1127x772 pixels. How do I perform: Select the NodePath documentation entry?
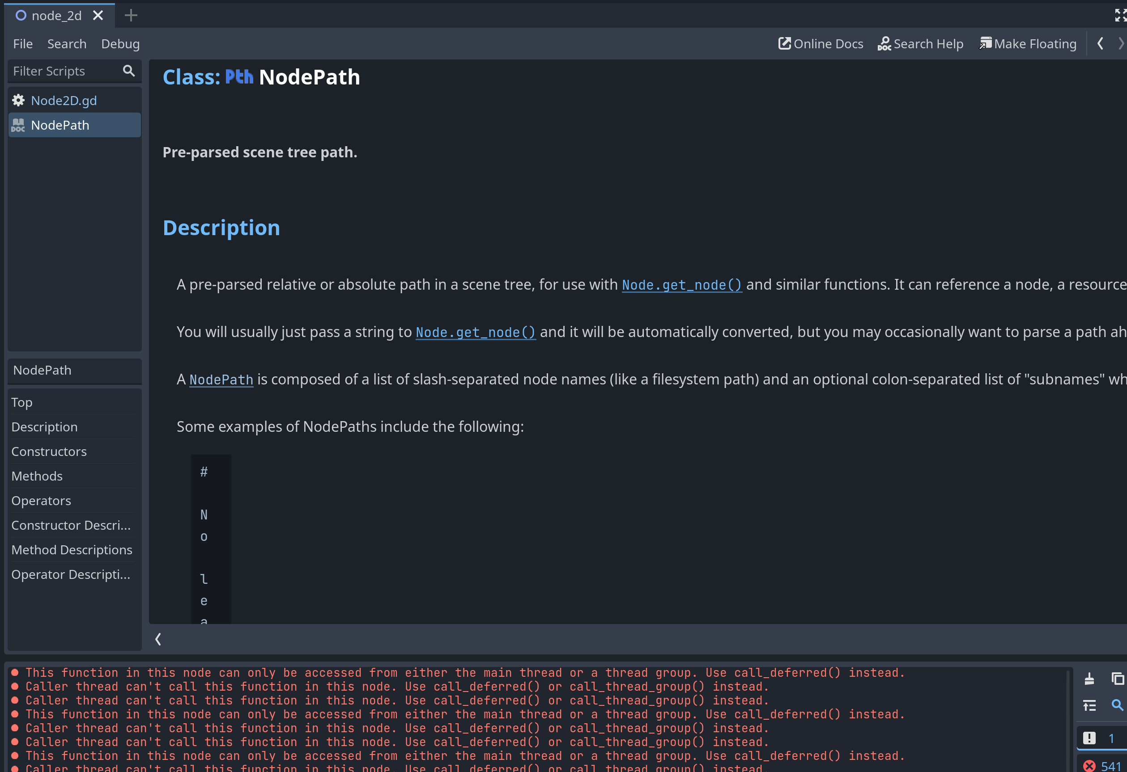60,125
